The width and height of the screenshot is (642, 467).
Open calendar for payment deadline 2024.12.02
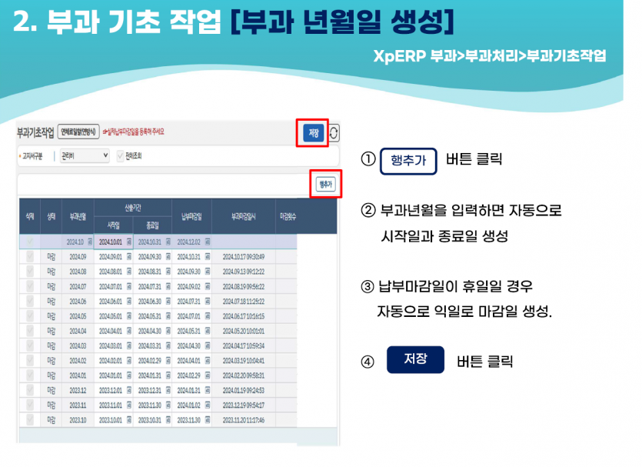207,242
